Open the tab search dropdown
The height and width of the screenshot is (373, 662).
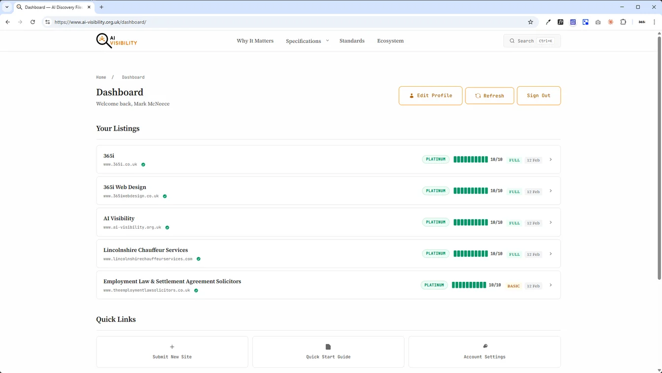coord(7,7)
